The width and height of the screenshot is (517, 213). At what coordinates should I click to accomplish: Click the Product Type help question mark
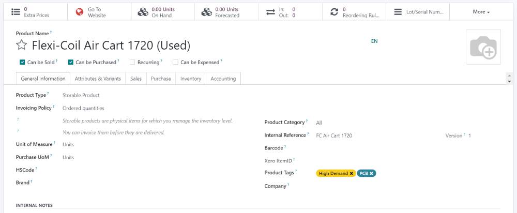pos(48,94)
